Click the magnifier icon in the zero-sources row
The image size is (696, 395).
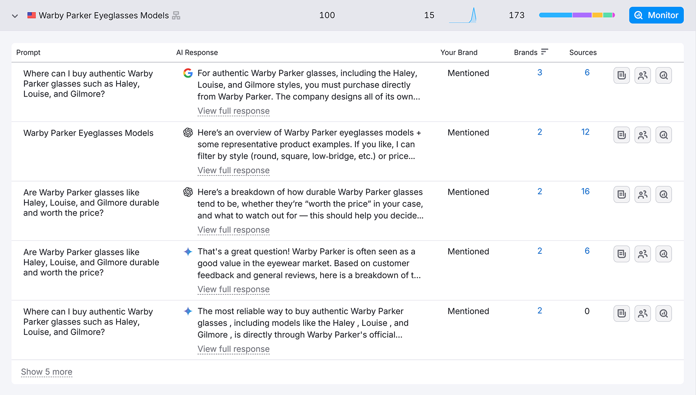click(663, 314)
